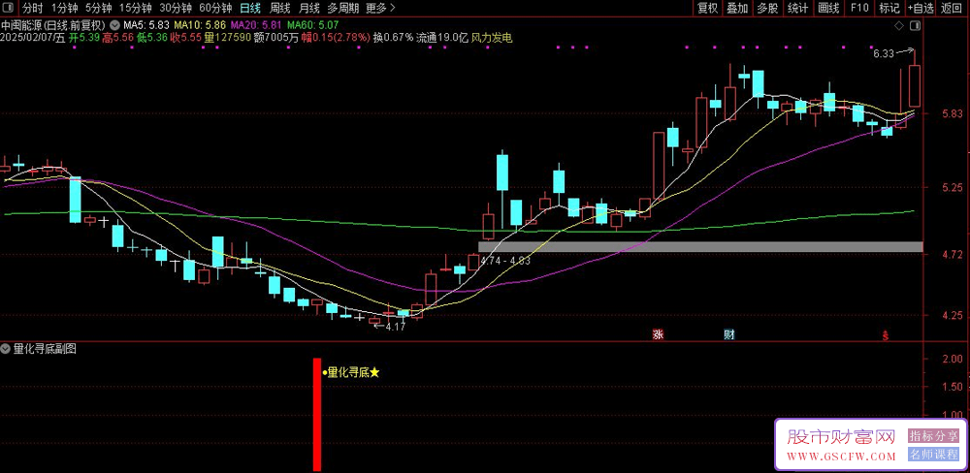This screenshot has width=970, height=473.
Task: Click the 叠加 overlay button
Action: tap(737, 8)
